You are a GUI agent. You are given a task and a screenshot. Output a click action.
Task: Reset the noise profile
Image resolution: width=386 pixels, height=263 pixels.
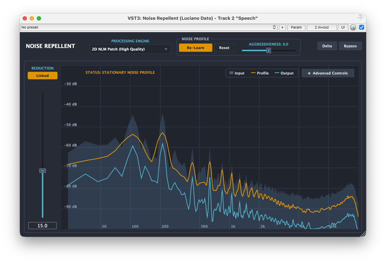pyautogui.click(x=224, y=48)
